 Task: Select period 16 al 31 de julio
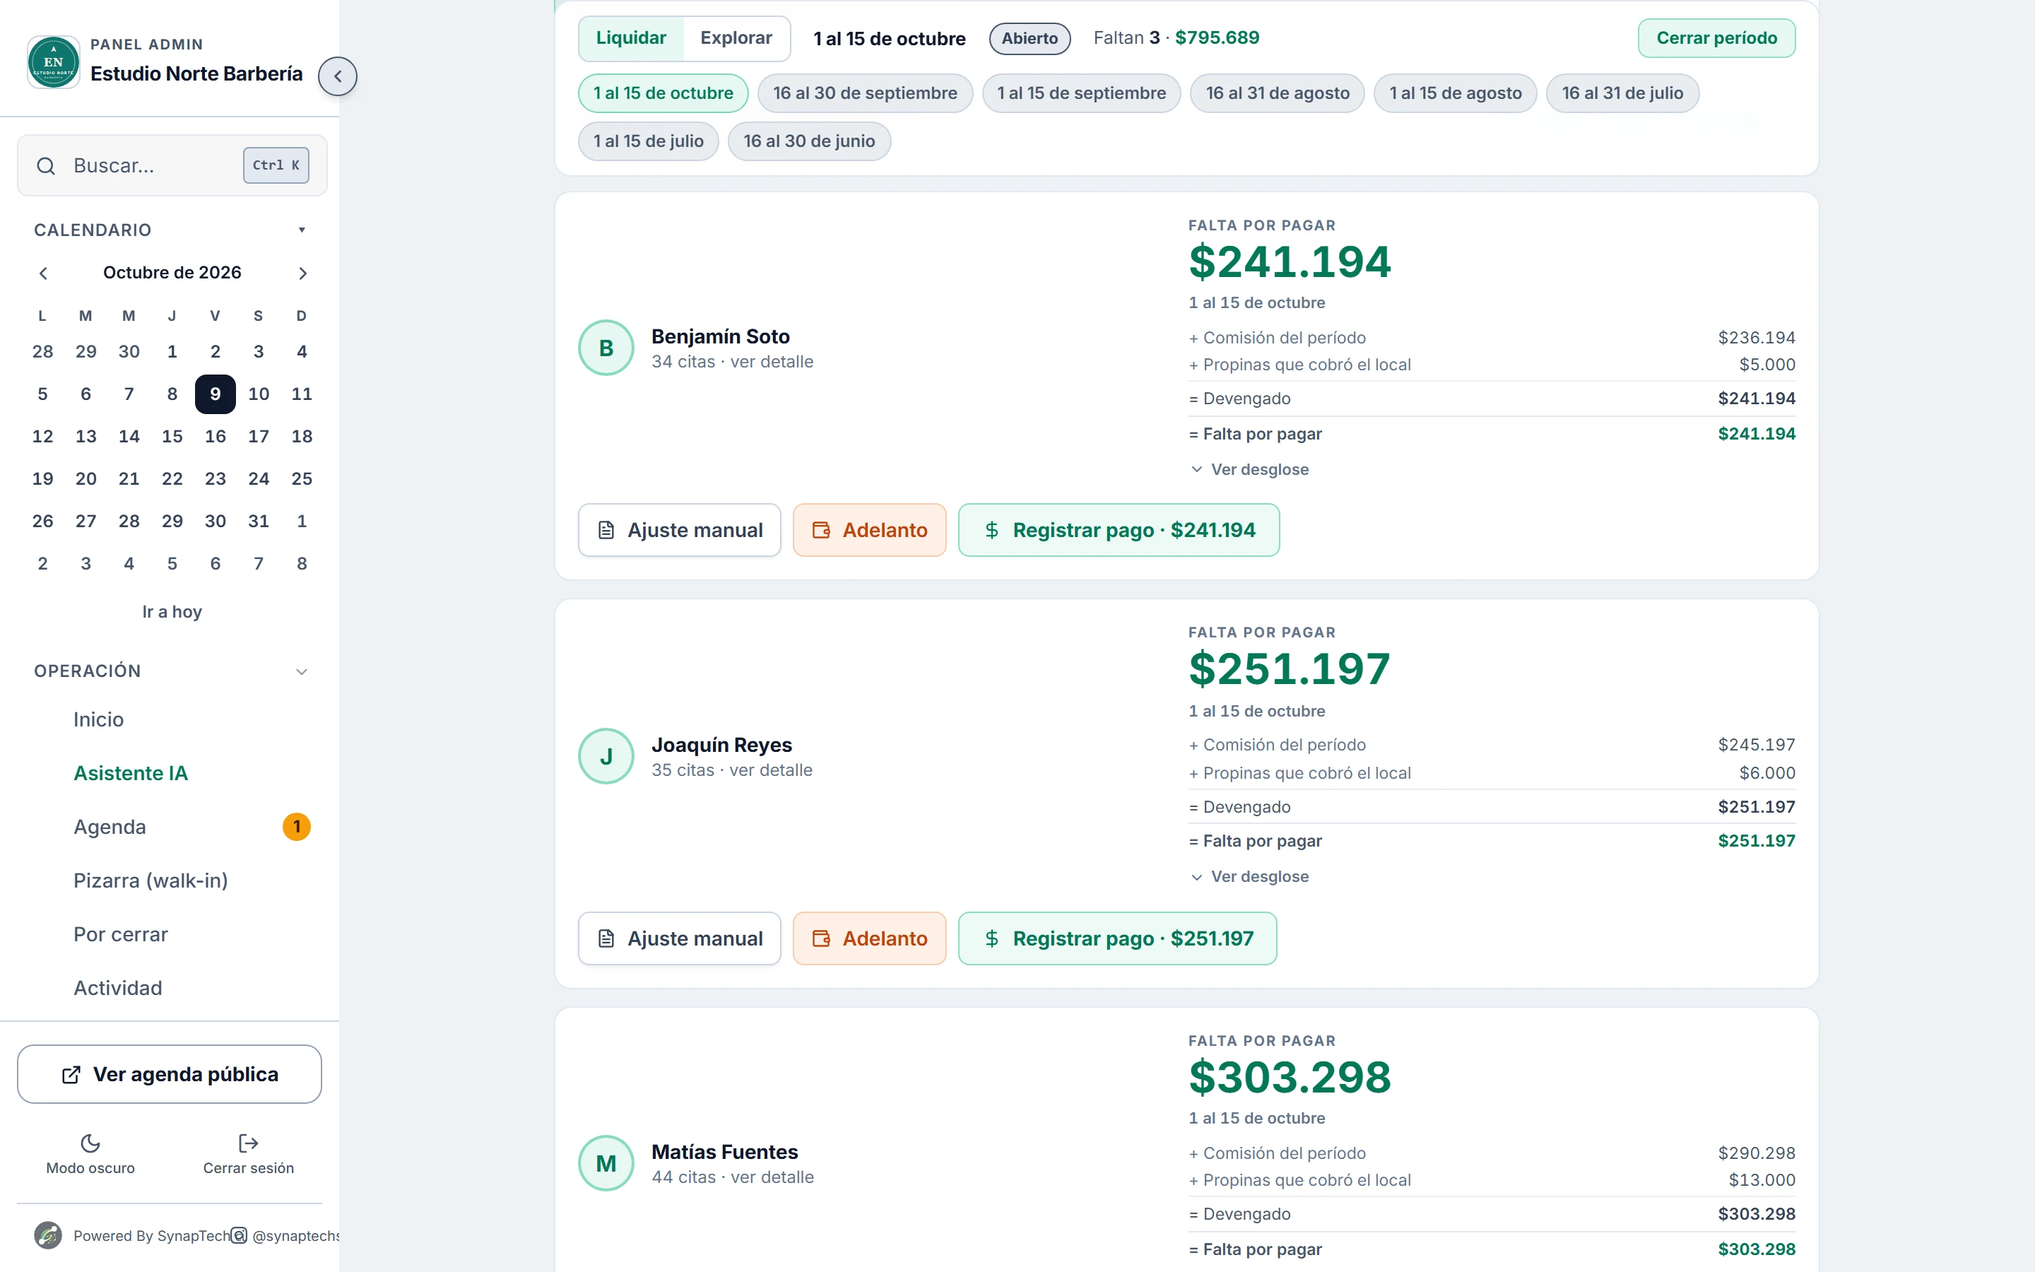coord(1622,93)
